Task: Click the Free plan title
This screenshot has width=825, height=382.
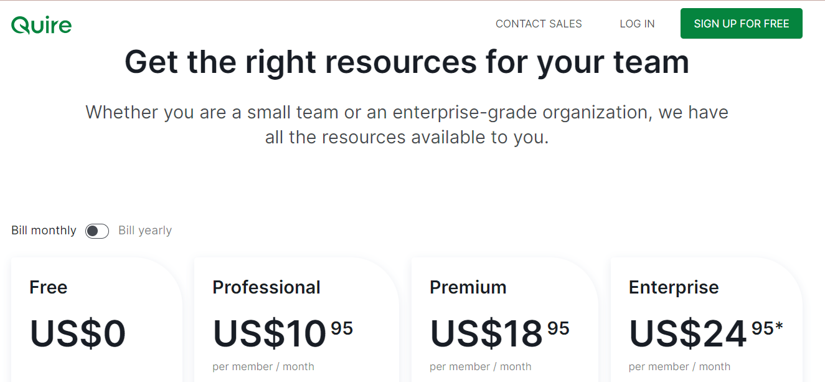Action: click(x=48, y=287)
